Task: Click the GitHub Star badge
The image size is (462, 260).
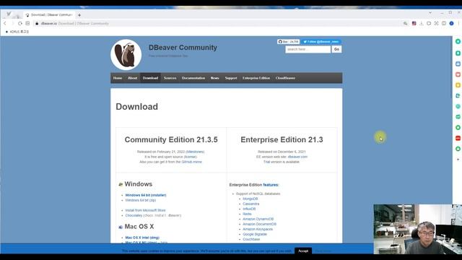Action: [288, 42]
